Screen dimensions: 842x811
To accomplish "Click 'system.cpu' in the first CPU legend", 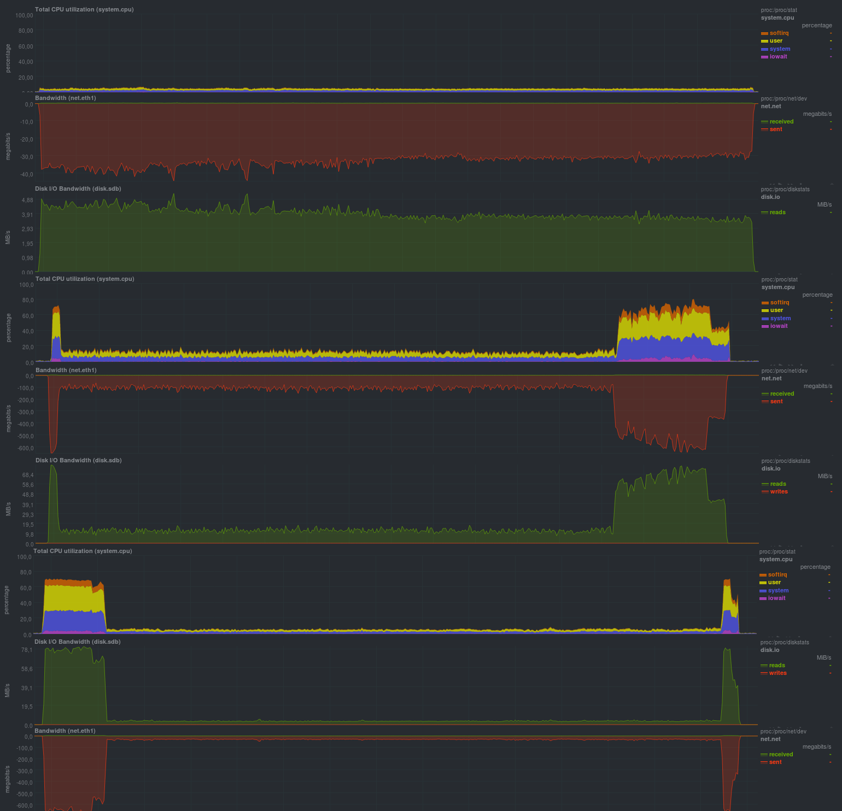I will [x=777, y=18].
